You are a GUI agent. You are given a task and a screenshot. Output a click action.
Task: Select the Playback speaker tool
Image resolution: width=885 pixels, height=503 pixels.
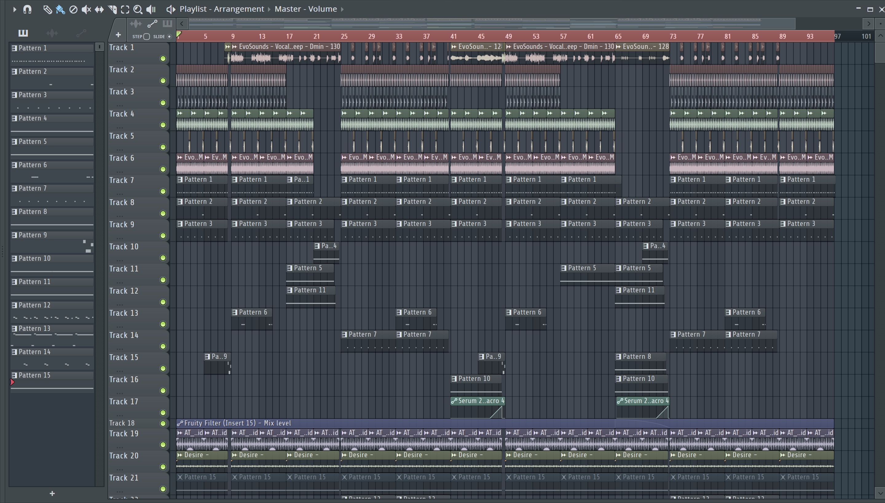pyautogui.click(x=151, y=9)
